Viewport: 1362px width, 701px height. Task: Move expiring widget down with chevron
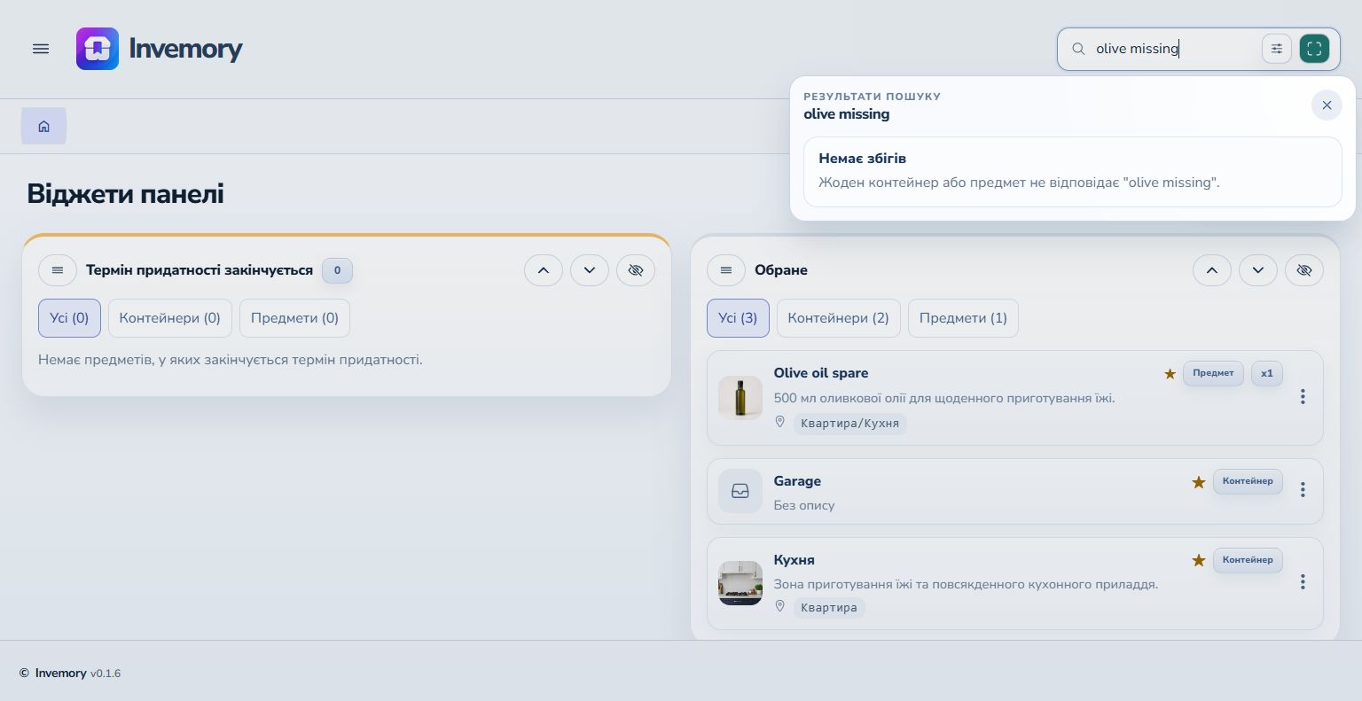pyautogui.click(x=590, y=270)
